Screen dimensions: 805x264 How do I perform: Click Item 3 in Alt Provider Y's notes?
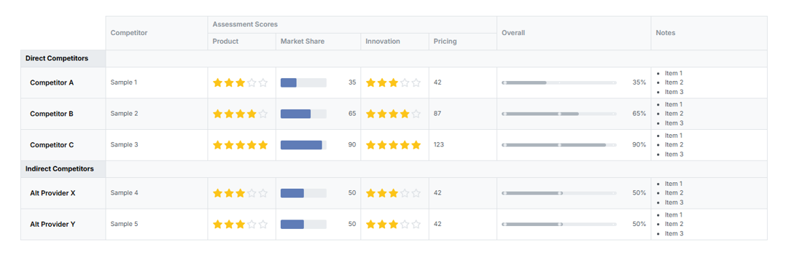coord(674,233)
